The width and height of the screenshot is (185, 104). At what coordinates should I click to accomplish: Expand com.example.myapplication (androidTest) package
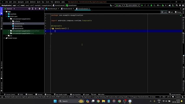8,31
